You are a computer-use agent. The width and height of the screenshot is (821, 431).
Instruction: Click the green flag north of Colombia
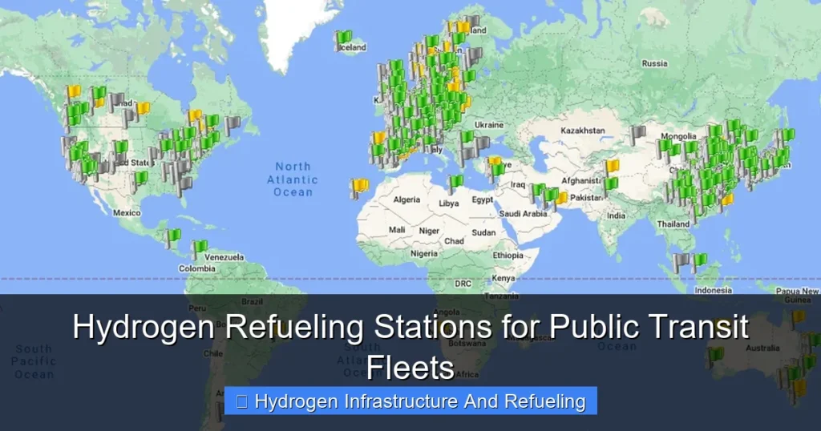point(172,238)
